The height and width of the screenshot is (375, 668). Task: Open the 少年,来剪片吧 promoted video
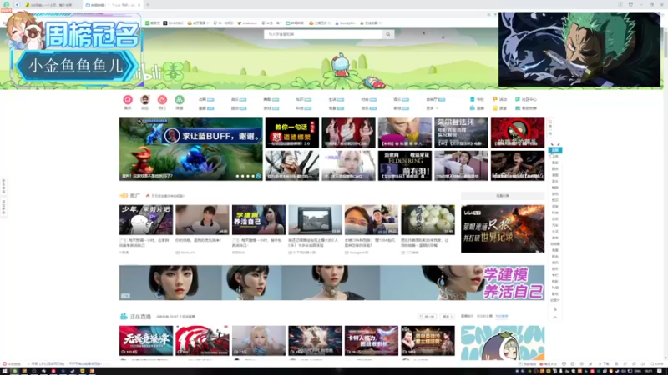[145, 220]
